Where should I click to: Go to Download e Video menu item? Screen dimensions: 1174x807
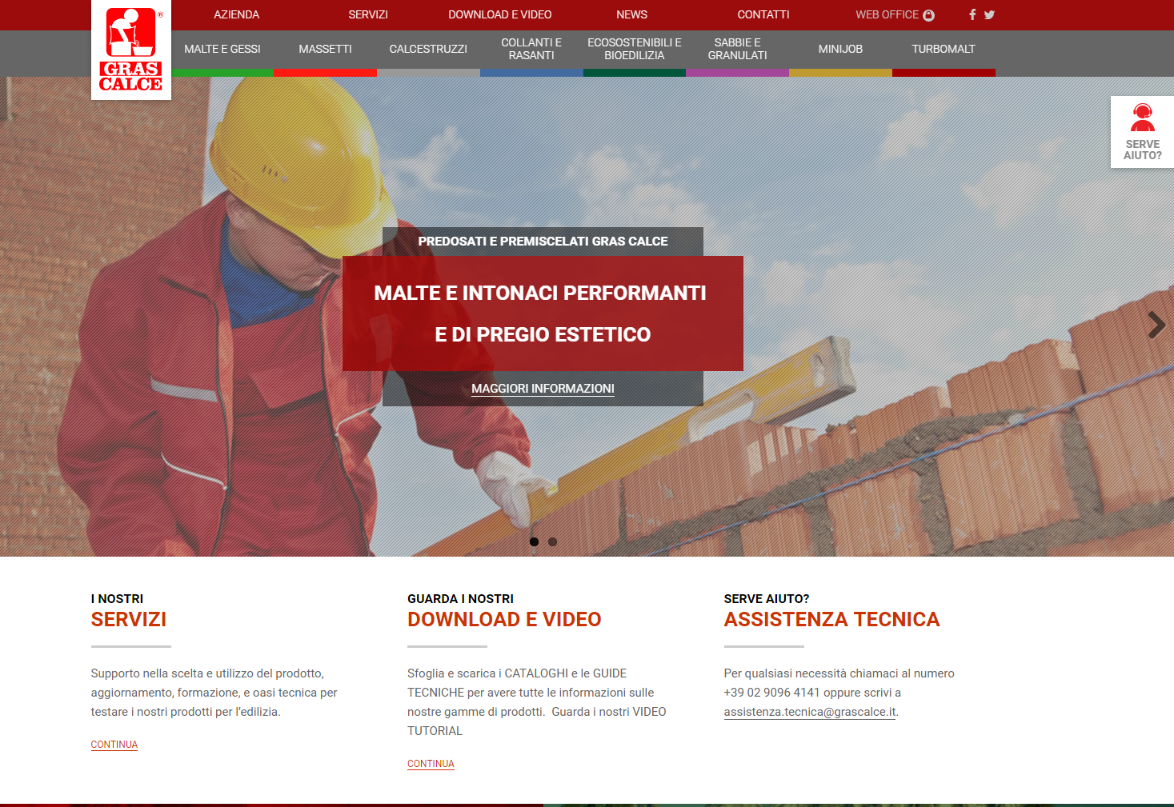pyautogui.click(x=500, y=14)
